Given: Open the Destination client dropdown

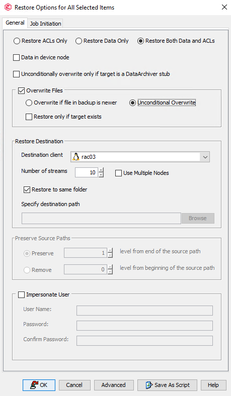Looking at the screenshot, I should click(x=205, y=157).
